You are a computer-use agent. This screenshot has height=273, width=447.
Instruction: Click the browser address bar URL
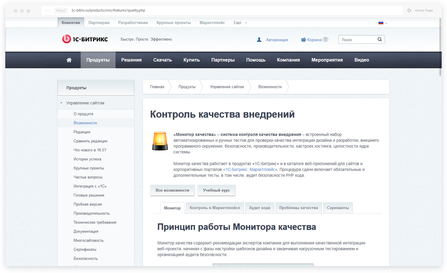coord(108,11)
